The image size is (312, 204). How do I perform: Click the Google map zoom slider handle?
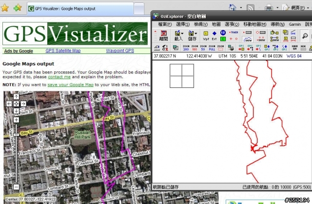click(16, 135)
